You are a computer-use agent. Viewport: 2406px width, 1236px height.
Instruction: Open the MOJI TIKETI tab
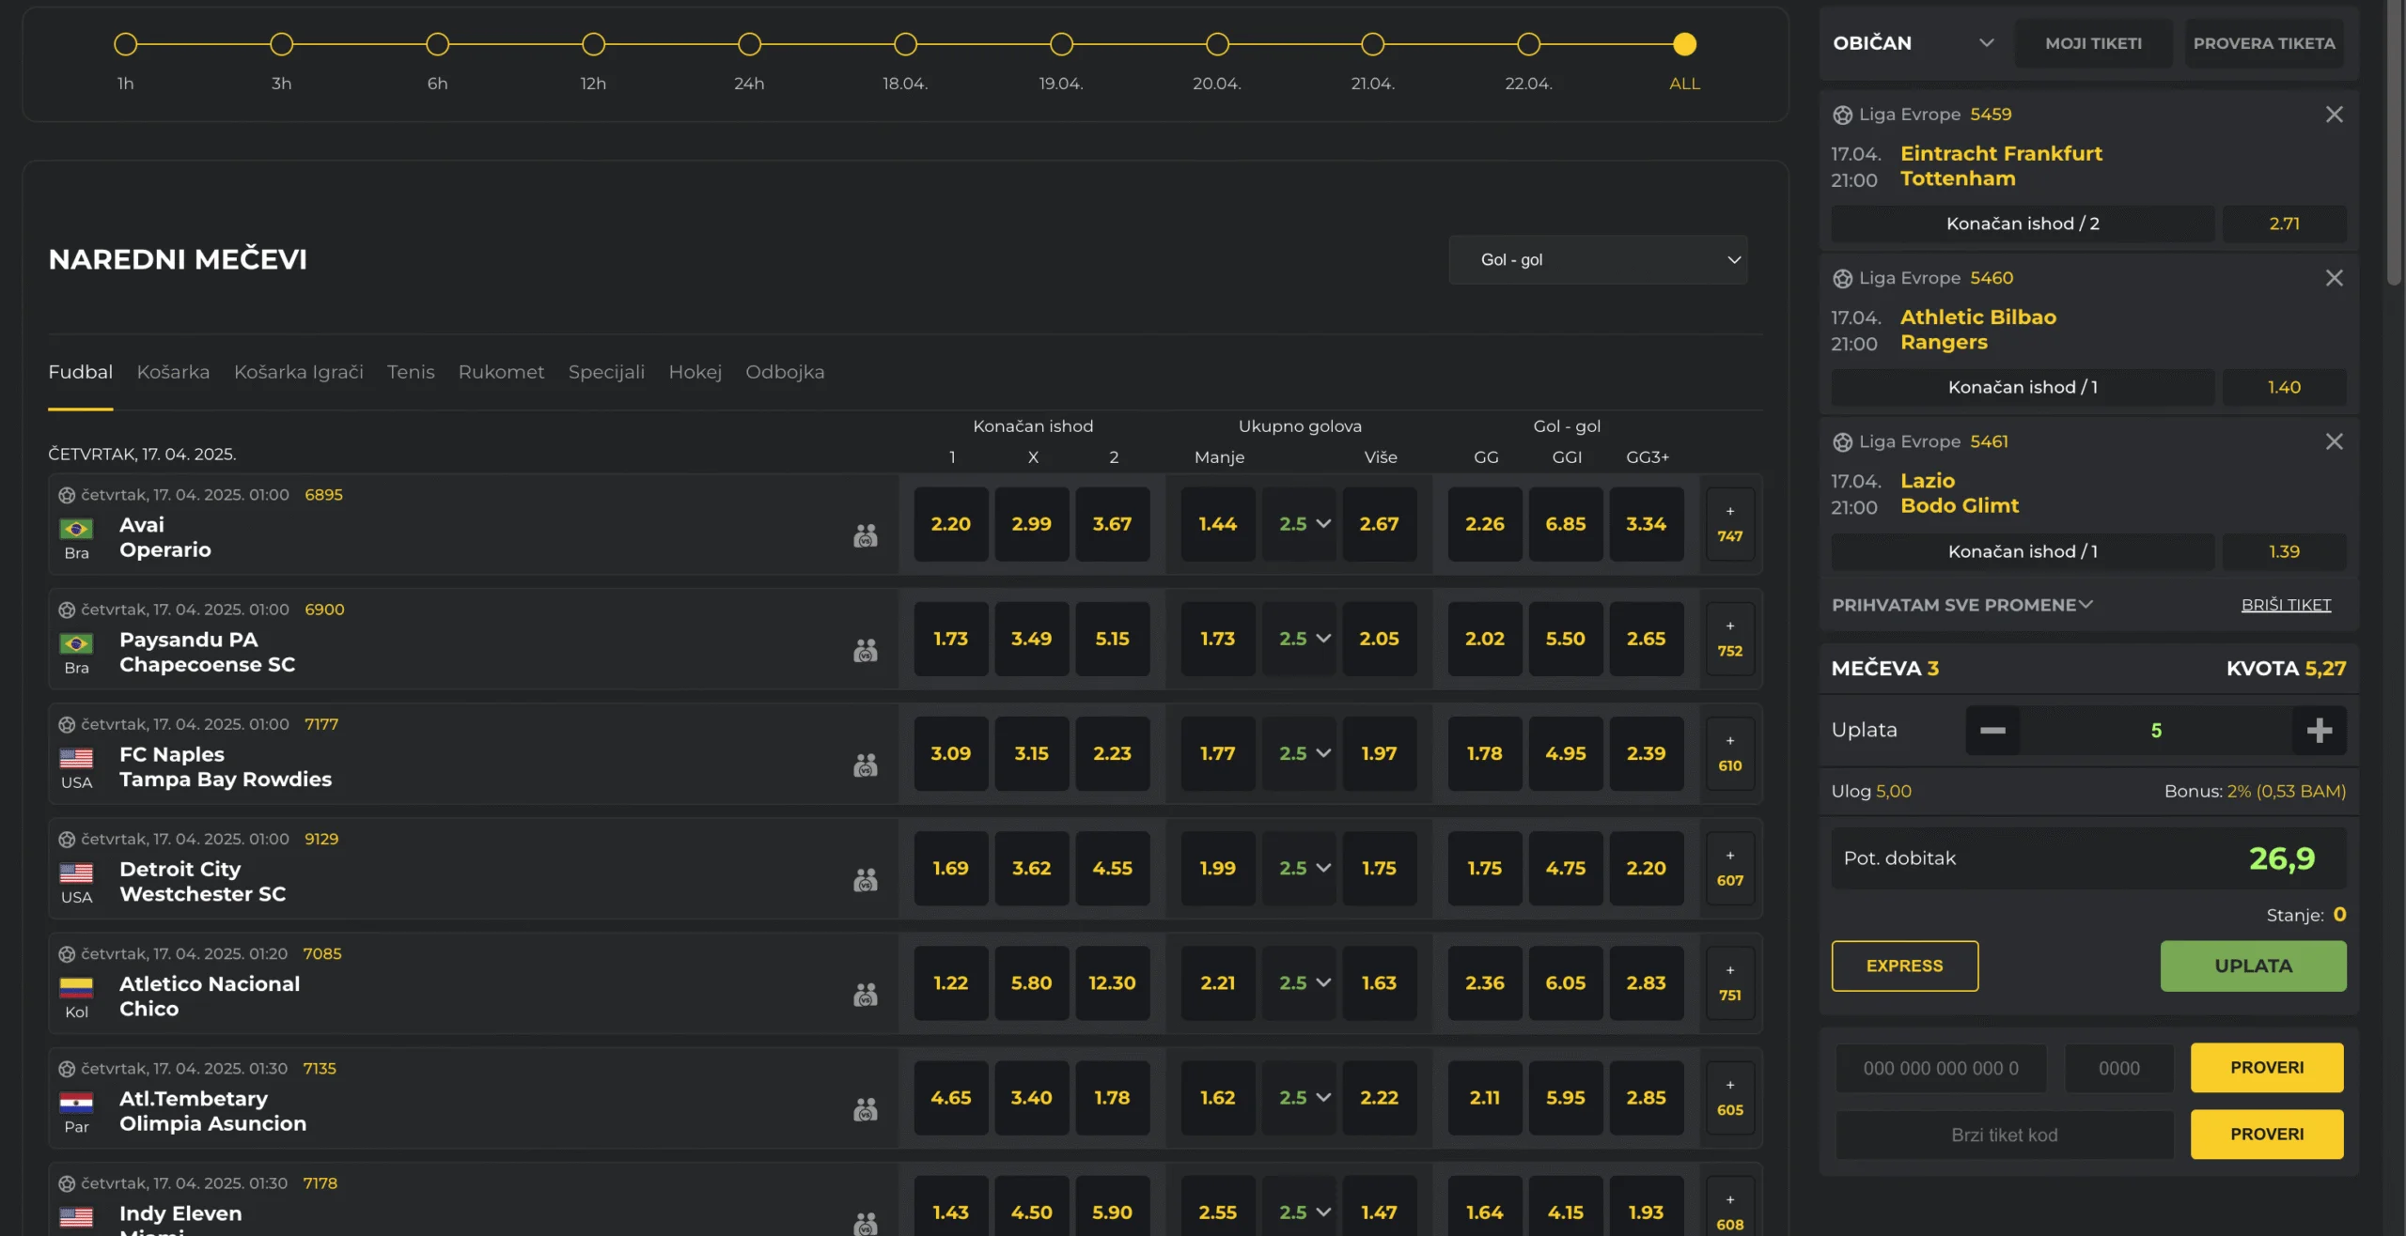[2093, 43]
